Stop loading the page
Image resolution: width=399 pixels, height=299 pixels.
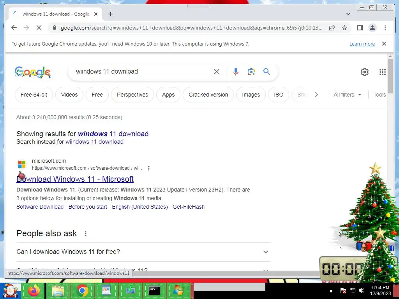click(x=39, y=28)
